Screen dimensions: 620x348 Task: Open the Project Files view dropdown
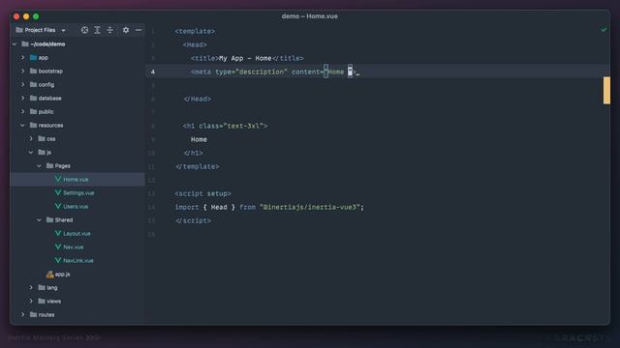41,30
